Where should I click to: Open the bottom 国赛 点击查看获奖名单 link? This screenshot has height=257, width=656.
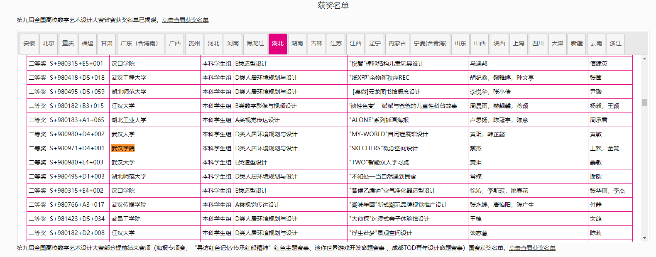pos(532,248)
